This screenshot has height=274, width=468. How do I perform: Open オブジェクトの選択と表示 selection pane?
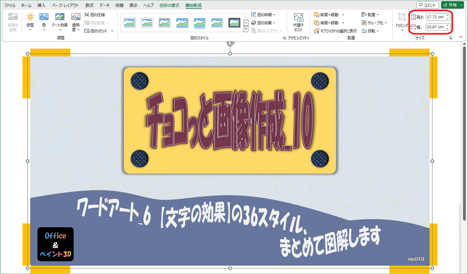[x=335, y=30]
